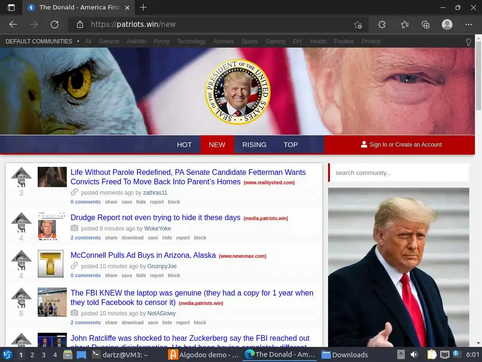Upvote the FBI KNEW the laptop post

(x=21, y=298)
